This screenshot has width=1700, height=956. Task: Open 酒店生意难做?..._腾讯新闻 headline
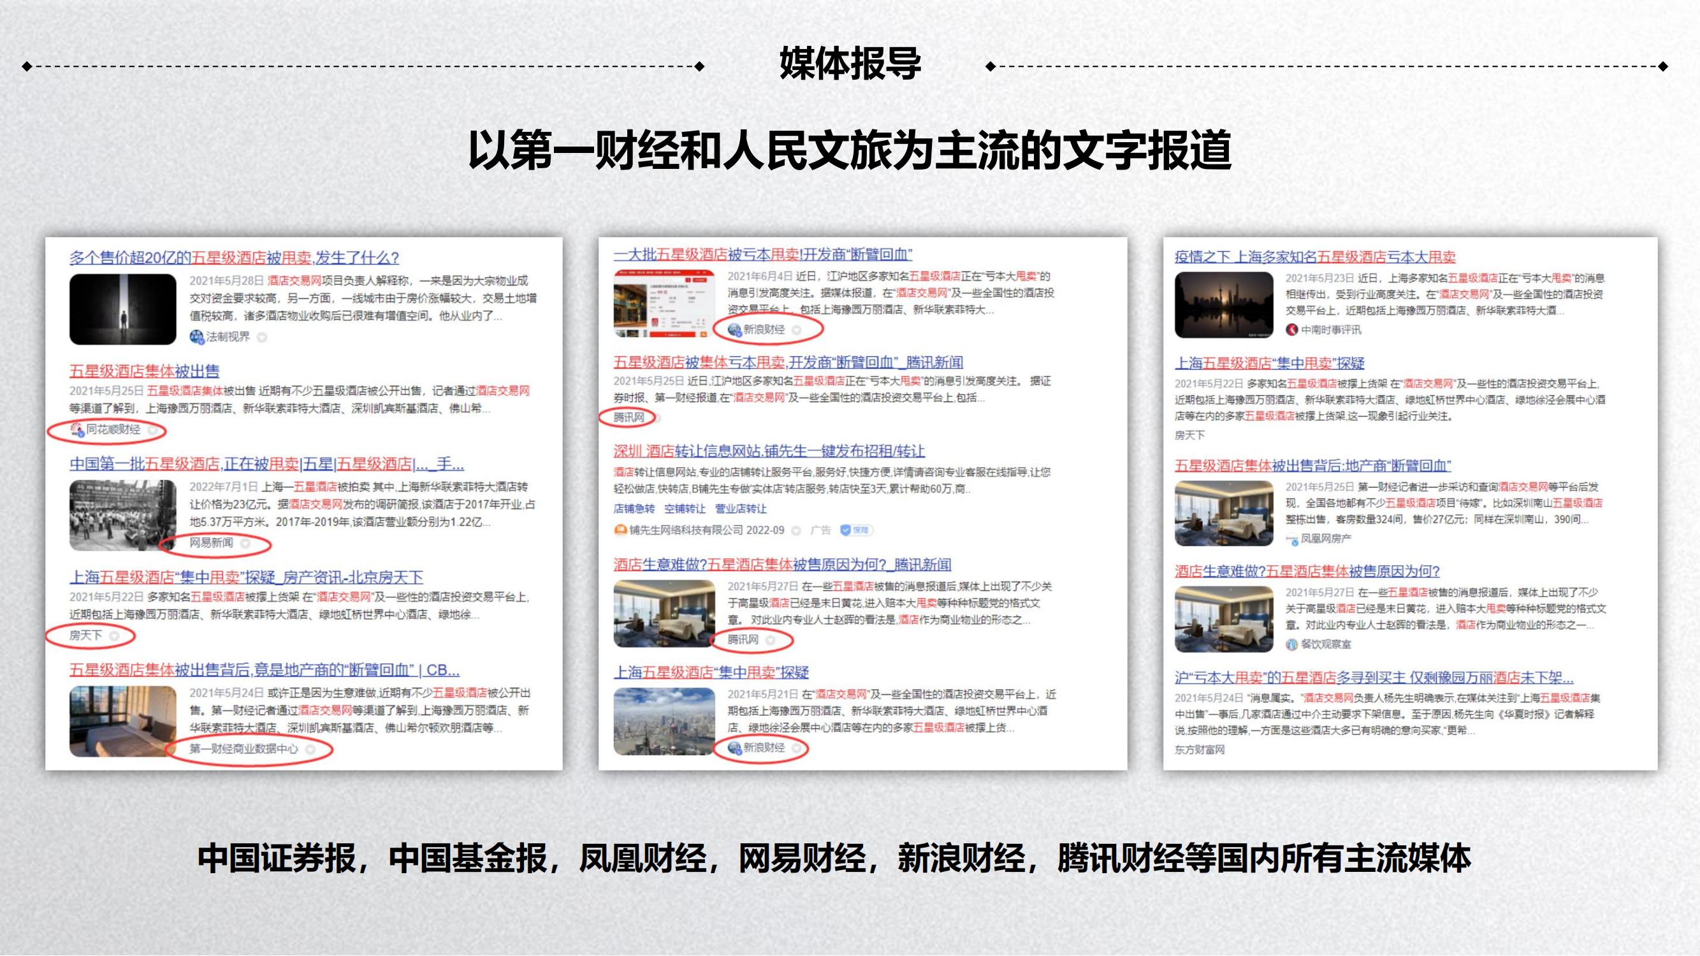coord(783,565)
